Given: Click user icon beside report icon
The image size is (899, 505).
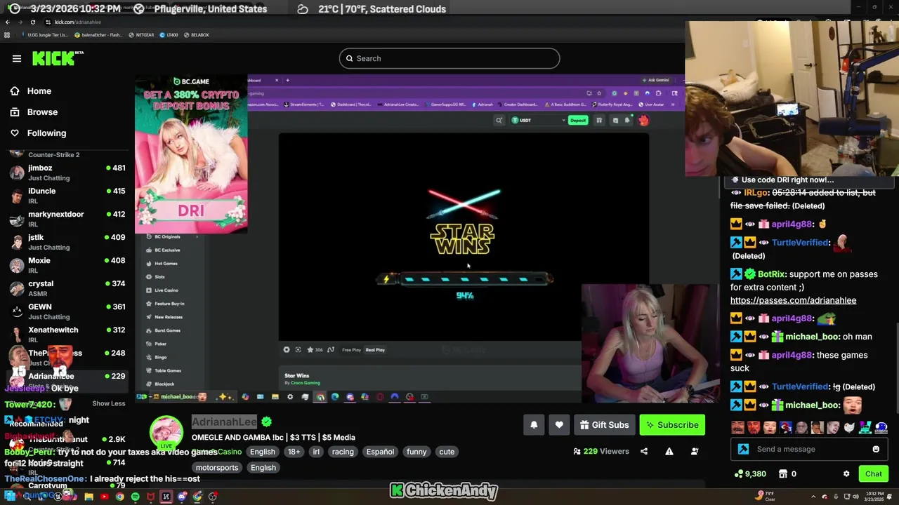Looking at the screenshot, I should pos(695,452).
